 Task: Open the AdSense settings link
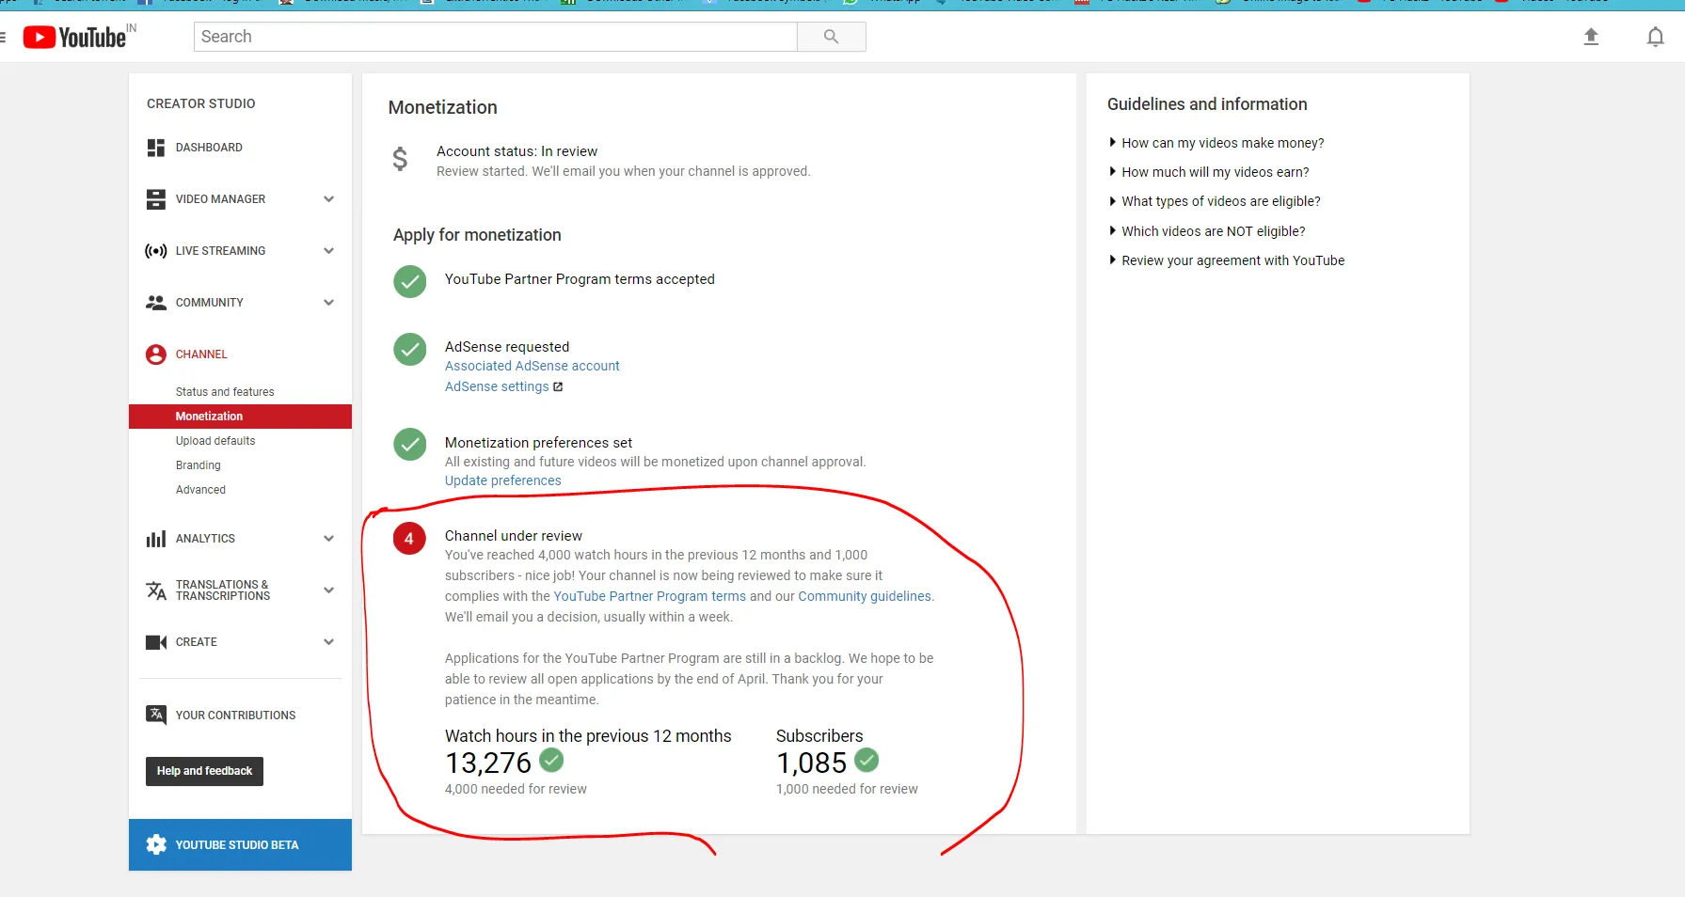[x=497, y=386]
